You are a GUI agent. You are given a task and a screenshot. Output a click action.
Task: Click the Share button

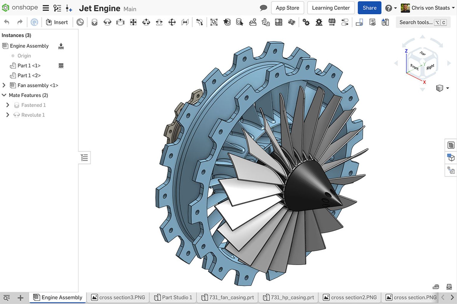pyautogui.click(x=369, y=8)
